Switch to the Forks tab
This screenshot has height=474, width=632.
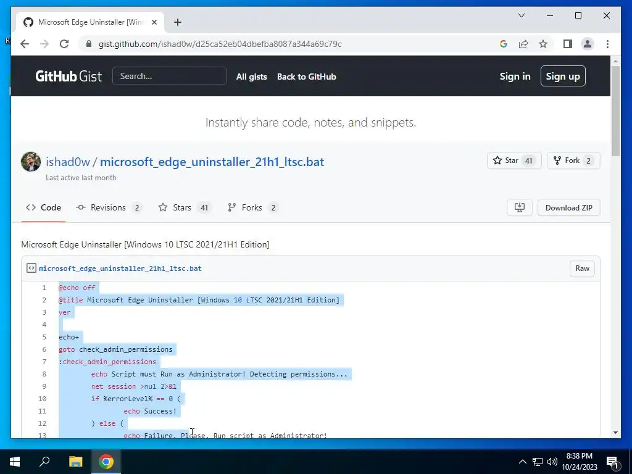point(252,207)
